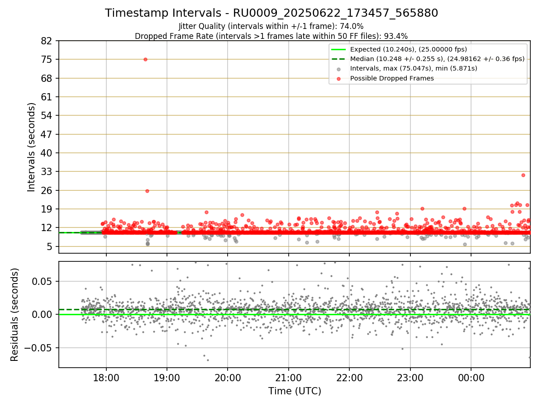Screen dimensions: 543x407
Task: Click the legend entry 'Median (10.248 +/- 0.255 s)'
Action: tap(437, 59)
